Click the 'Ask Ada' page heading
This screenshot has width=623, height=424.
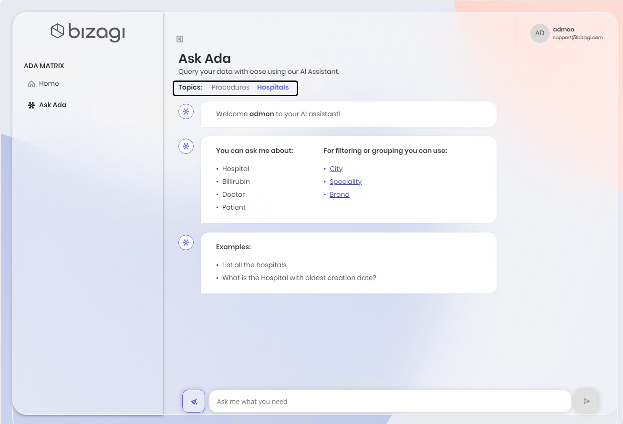tap(205, 59)
